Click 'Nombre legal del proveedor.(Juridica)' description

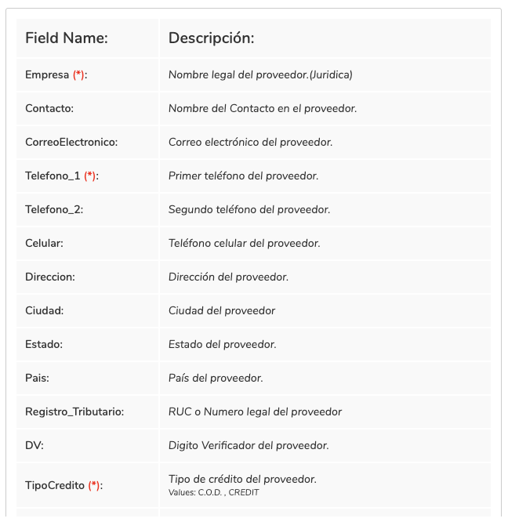[x=260, y=75]
